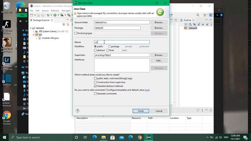Select the package modifier radio button
The width and height of the screenshot is (251, 141).
(109, 46)
